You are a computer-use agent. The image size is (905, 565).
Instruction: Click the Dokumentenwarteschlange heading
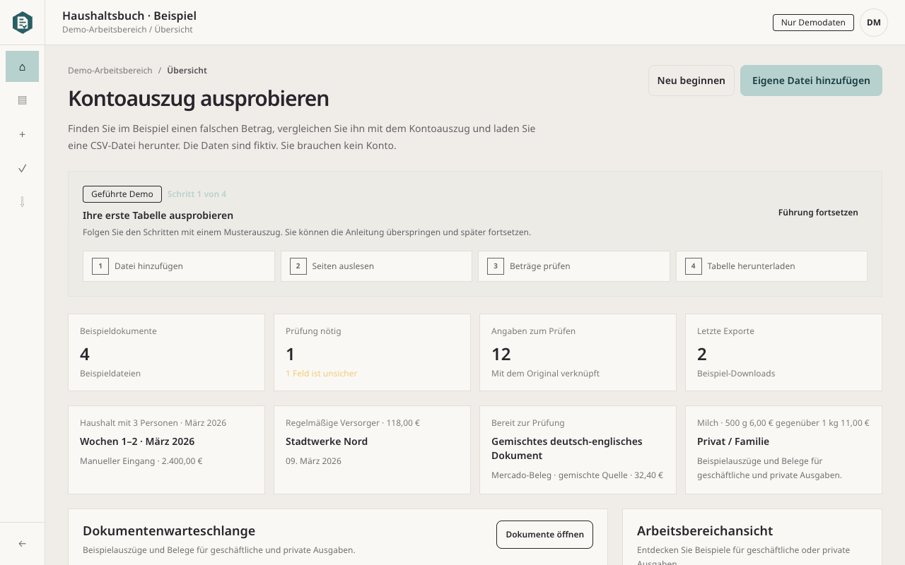[x=169, y=531]
